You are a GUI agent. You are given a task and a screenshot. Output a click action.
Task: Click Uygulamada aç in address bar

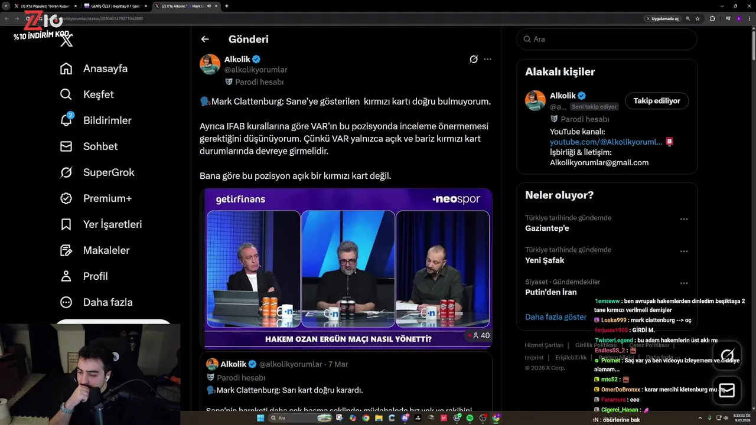662,19
